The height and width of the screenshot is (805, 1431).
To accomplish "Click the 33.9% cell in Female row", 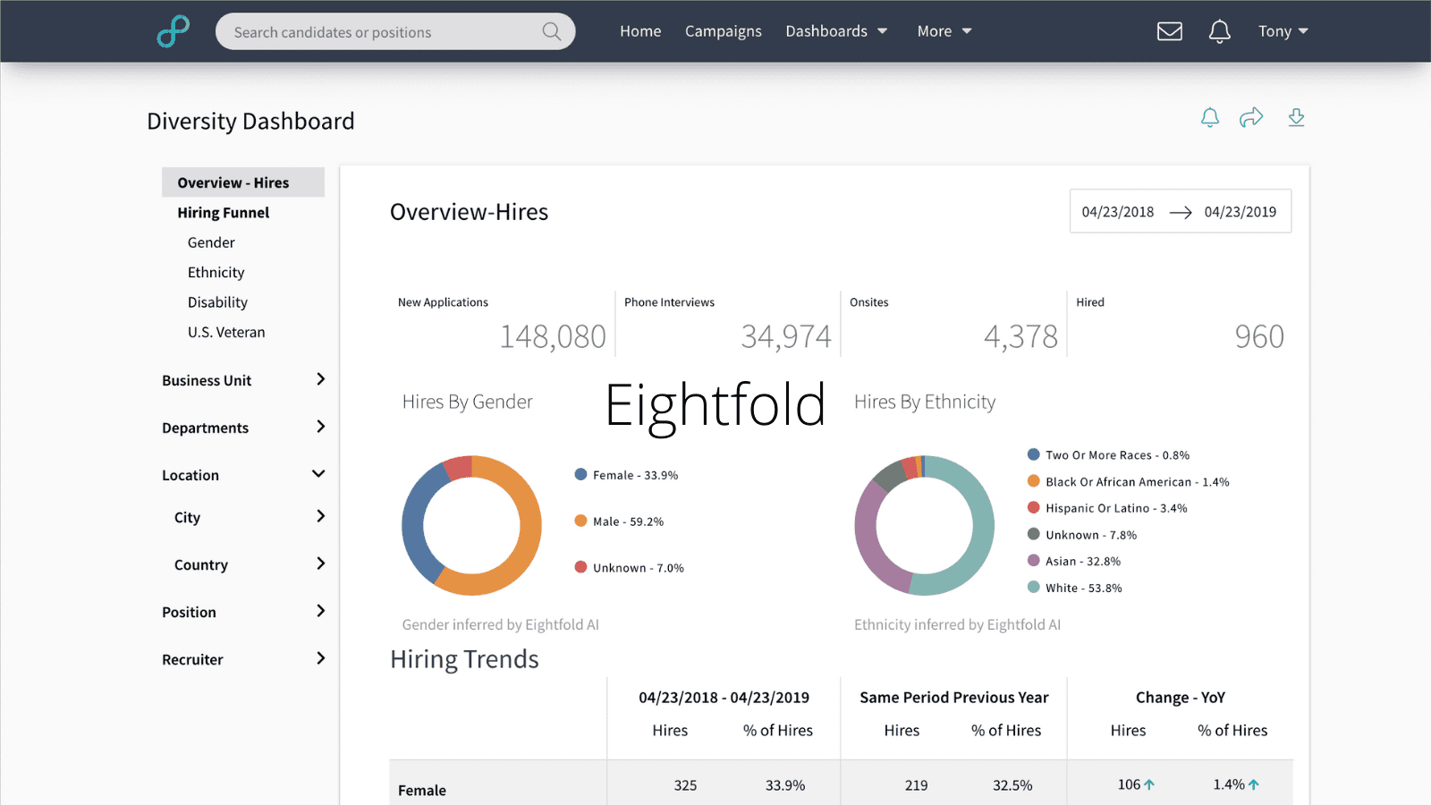I will (785, 785).
